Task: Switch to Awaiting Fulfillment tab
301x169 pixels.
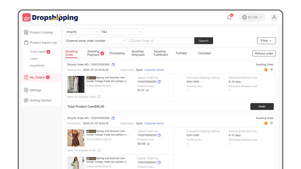Action: point(161,53)
